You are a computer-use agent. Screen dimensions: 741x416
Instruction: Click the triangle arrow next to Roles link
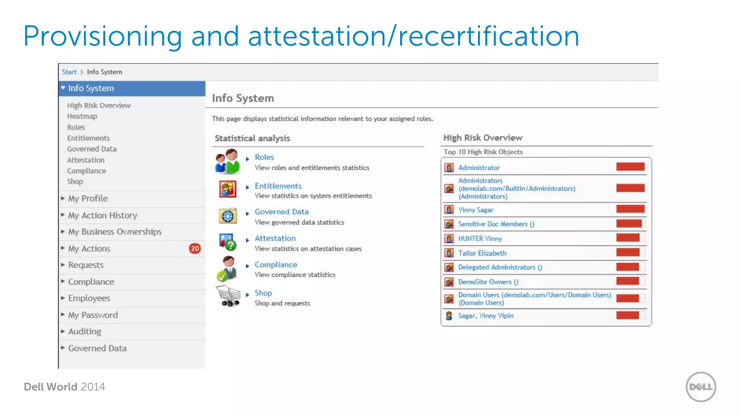(x=247, y=159)
